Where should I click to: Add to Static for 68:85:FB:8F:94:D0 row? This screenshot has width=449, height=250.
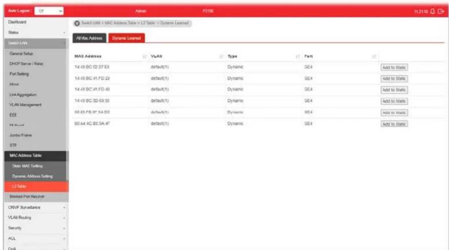point(394,112)
